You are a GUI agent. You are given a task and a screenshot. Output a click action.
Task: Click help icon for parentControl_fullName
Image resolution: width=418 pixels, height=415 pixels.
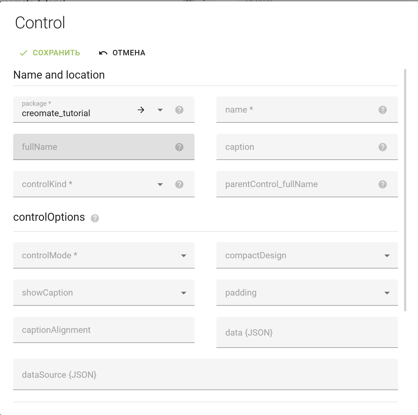382,184
